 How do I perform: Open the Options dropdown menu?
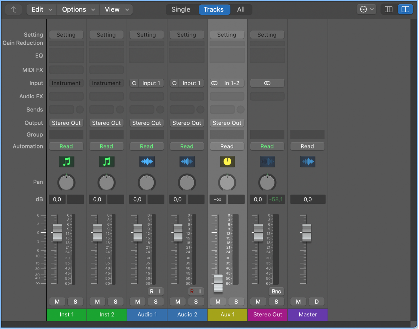(78, 10)
